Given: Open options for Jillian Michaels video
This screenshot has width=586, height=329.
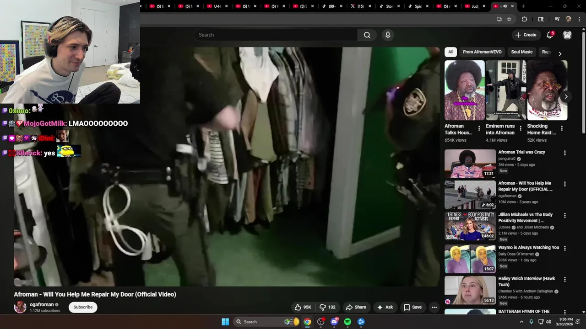Looking at the screenshot, I should 564,215.
